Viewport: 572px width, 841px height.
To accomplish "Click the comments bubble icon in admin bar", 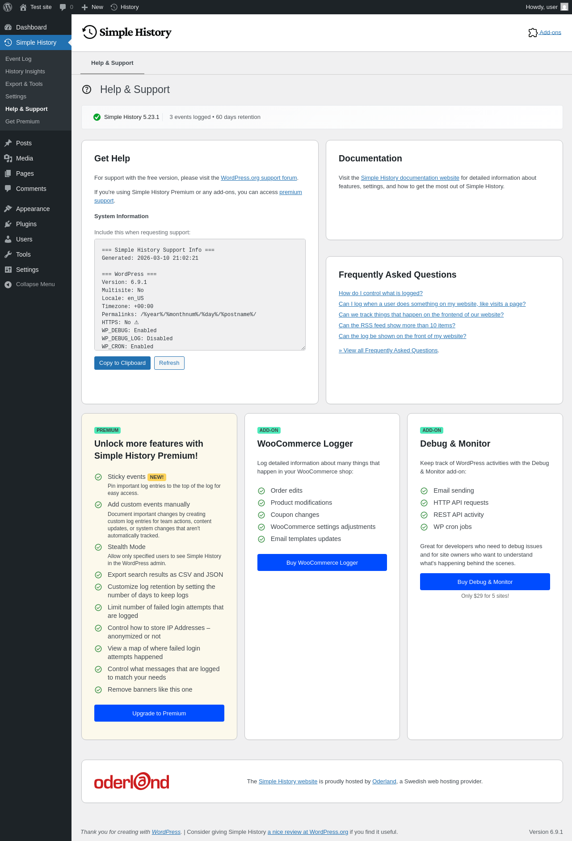I will point(63,7).
